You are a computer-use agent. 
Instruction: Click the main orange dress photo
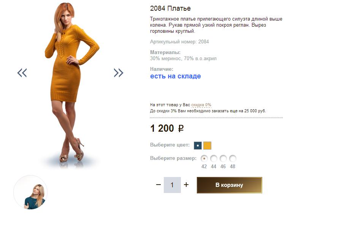(x=70, y=84)
